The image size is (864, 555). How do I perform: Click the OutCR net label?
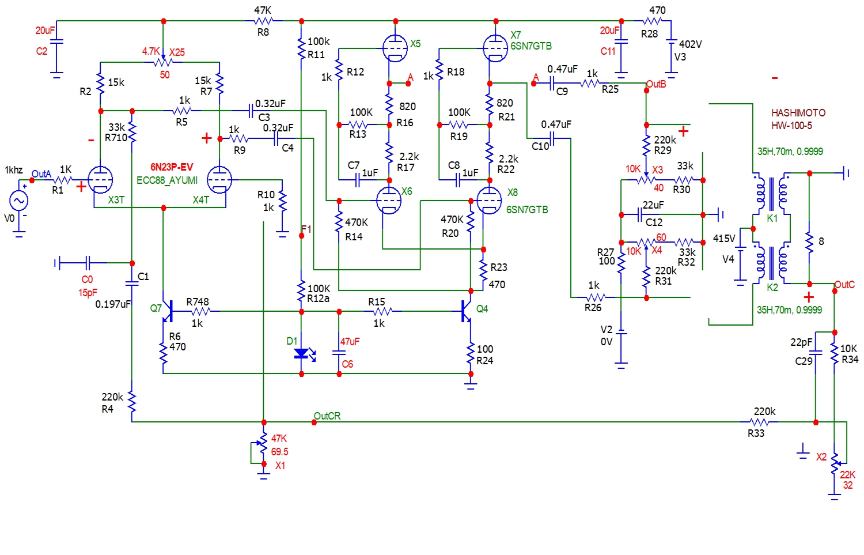tap(327, 416)
